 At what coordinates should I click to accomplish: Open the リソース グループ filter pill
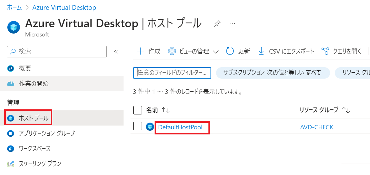click(x=353, y=73)
